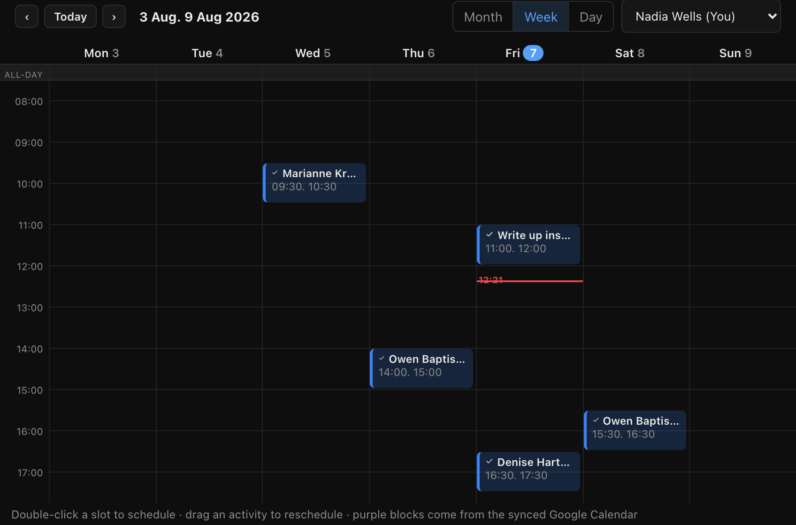Mark the Marianne Kr... activity checkmark
This screenshot has height=525, width=796.
coord(275,173)
